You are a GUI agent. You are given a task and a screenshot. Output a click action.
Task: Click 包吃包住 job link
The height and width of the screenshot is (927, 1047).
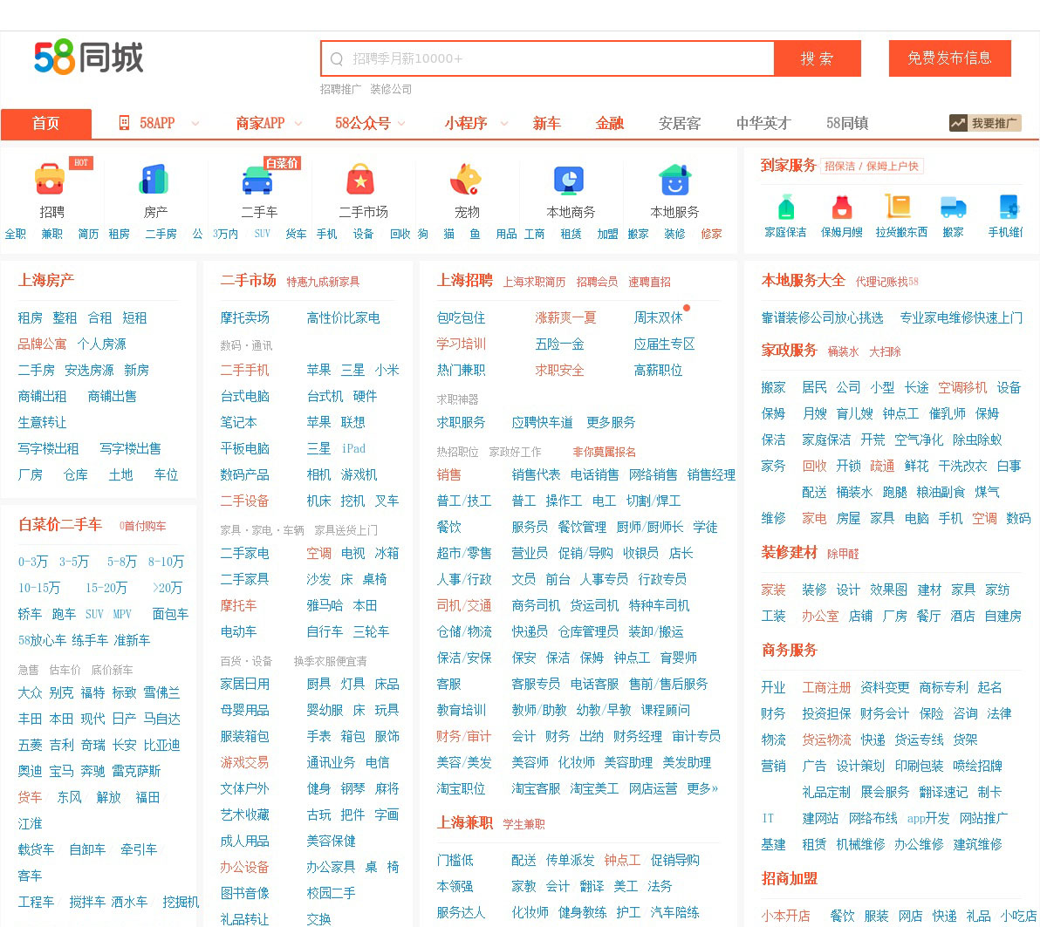[461, 317]
